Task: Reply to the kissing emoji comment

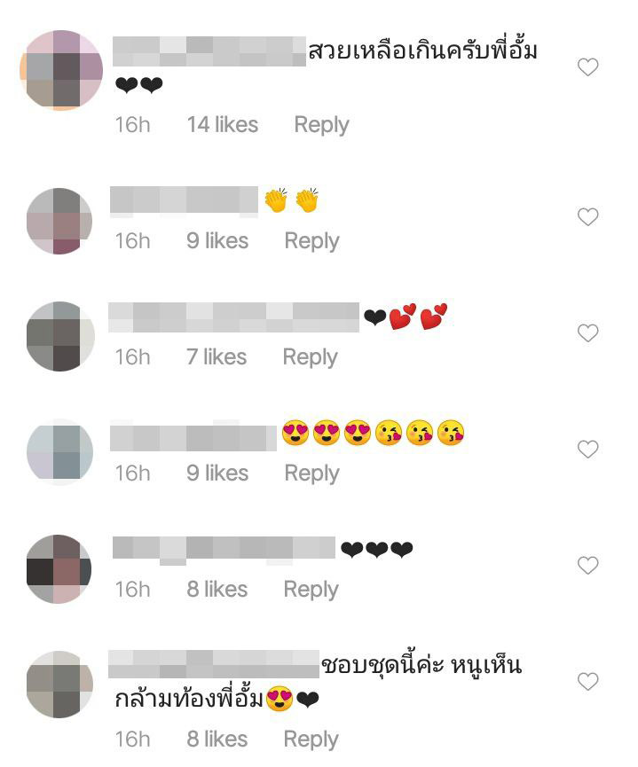Action: [311, 474]
